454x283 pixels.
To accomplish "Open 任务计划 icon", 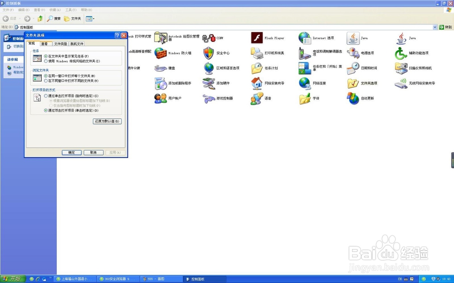I will point(257,68).
